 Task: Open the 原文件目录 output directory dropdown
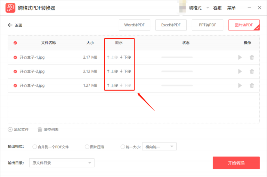pyautogui.click(x=62, y=163)
